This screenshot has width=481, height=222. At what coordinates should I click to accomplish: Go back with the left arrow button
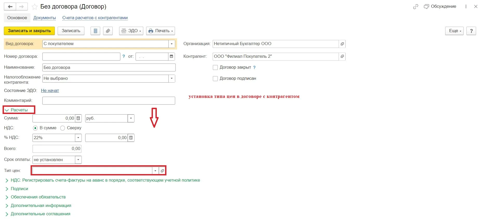coord(10,7)
